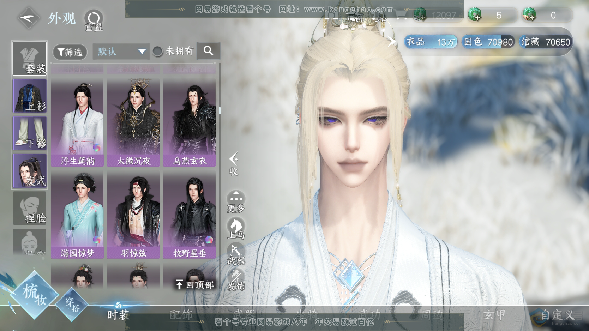Collapse the panel with 收 arrow
Viewport: 589px width, 331px height.
234,164
